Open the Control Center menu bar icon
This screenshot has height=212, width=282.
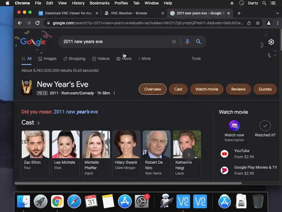pos(273,3)
